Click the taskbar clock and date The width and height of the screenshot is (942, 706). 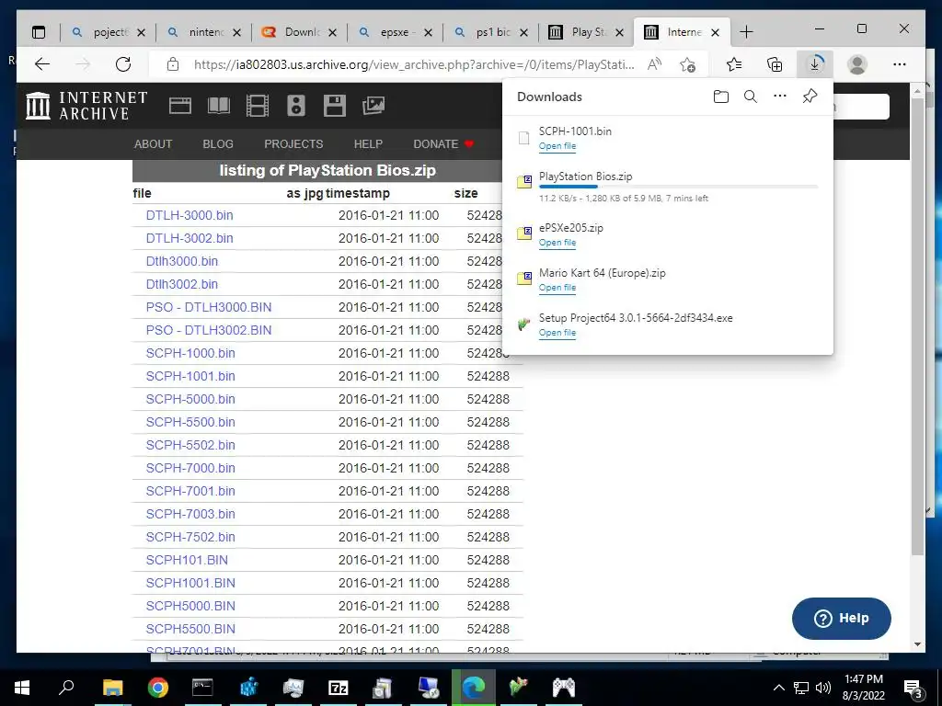click(x=864, y=688)
